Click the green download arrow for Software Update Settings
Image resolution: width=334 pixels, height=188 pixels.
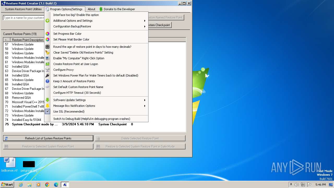click(x=47, y=100)
